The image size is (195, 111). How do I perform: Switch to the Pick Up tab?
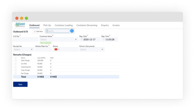[47, 25]
